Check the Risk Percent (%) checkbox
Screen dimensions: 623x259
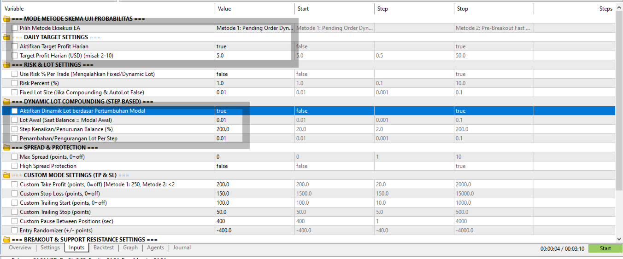point(15,83)
